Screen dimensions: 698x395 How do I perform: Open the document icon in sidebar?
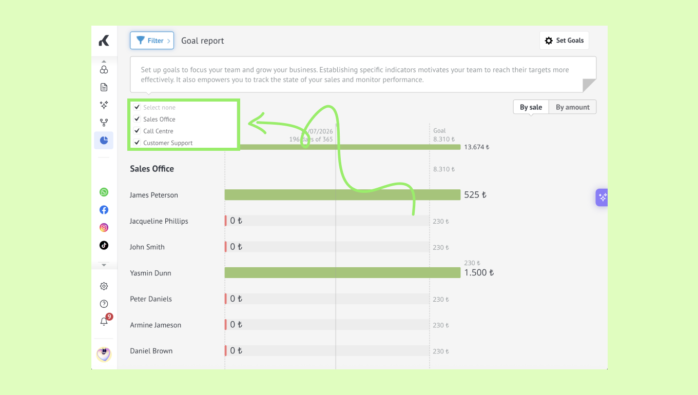(104, 87)
